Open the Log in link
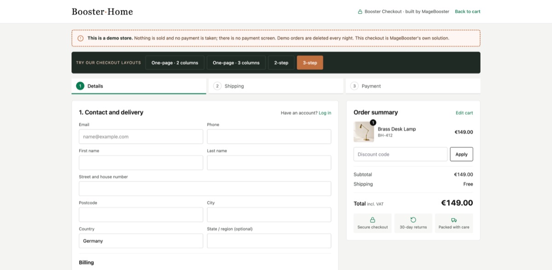 coord(325,113)
